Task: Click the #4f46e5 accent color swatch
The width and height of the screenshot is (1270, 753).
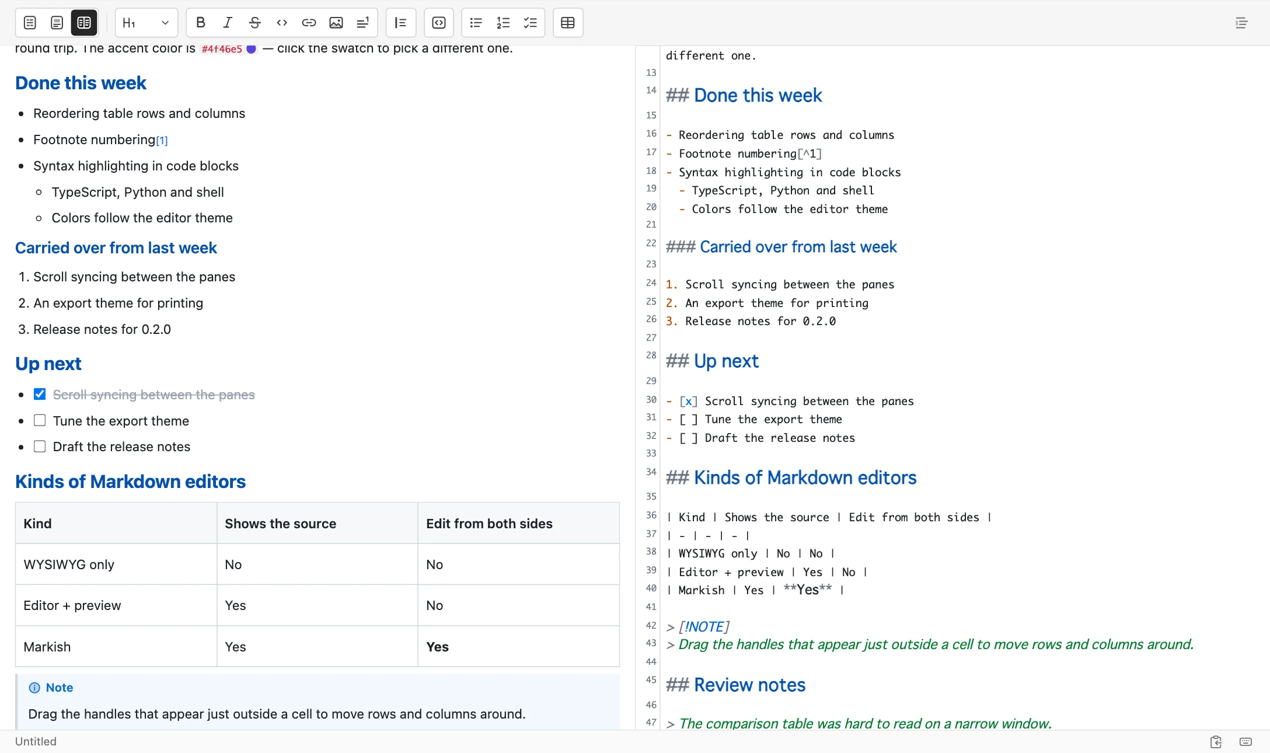Action: pos(252,49)
